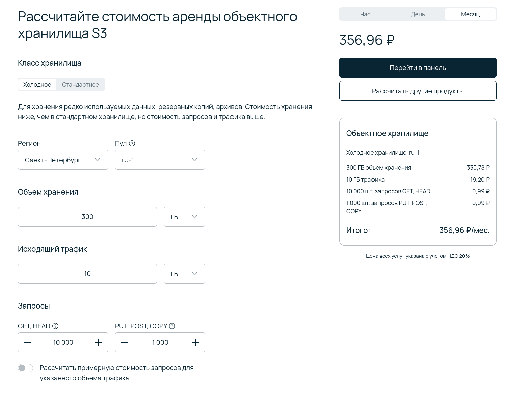
Task: Decrease outgoing traffic with minus icon
Action: (x=28, y=274)
